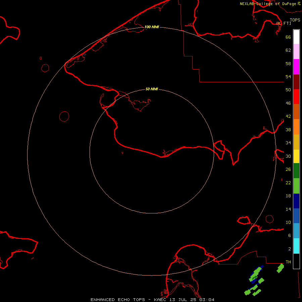Click the "38" legend value

coord(288,130)
